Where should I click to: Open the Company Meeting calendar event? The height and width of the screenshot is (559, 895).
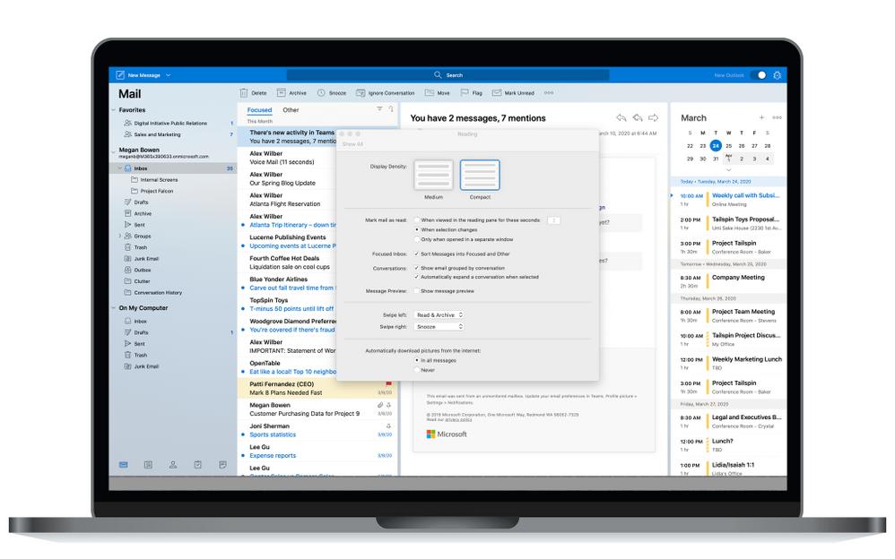coord(729,281)
